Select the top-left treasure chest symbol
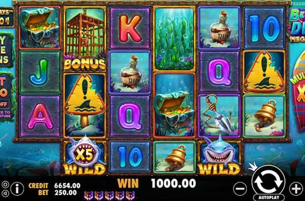305x201 pixels. [40, 27]
